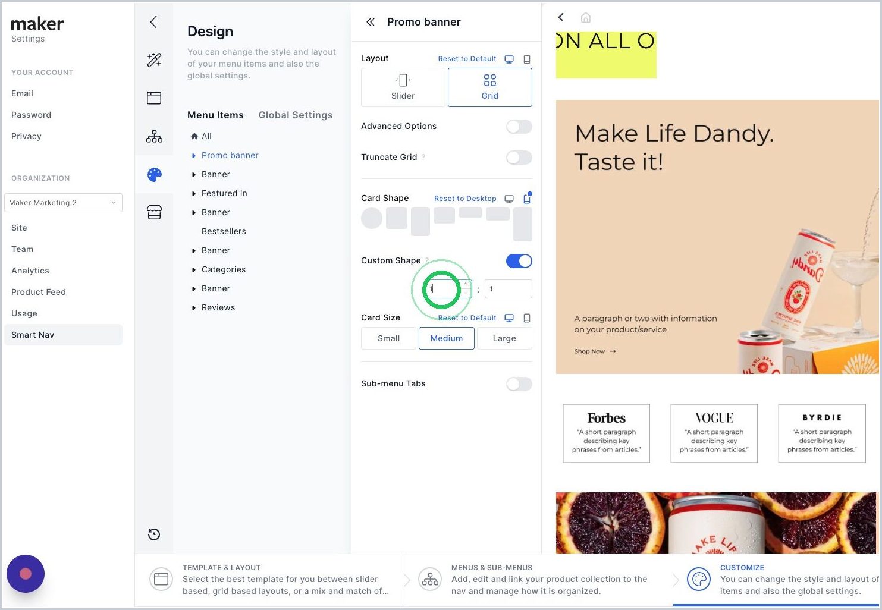The width and height of the screenshot is (882, 610).
Task: Open the Analytics settings page
Action: click(30, 271)
